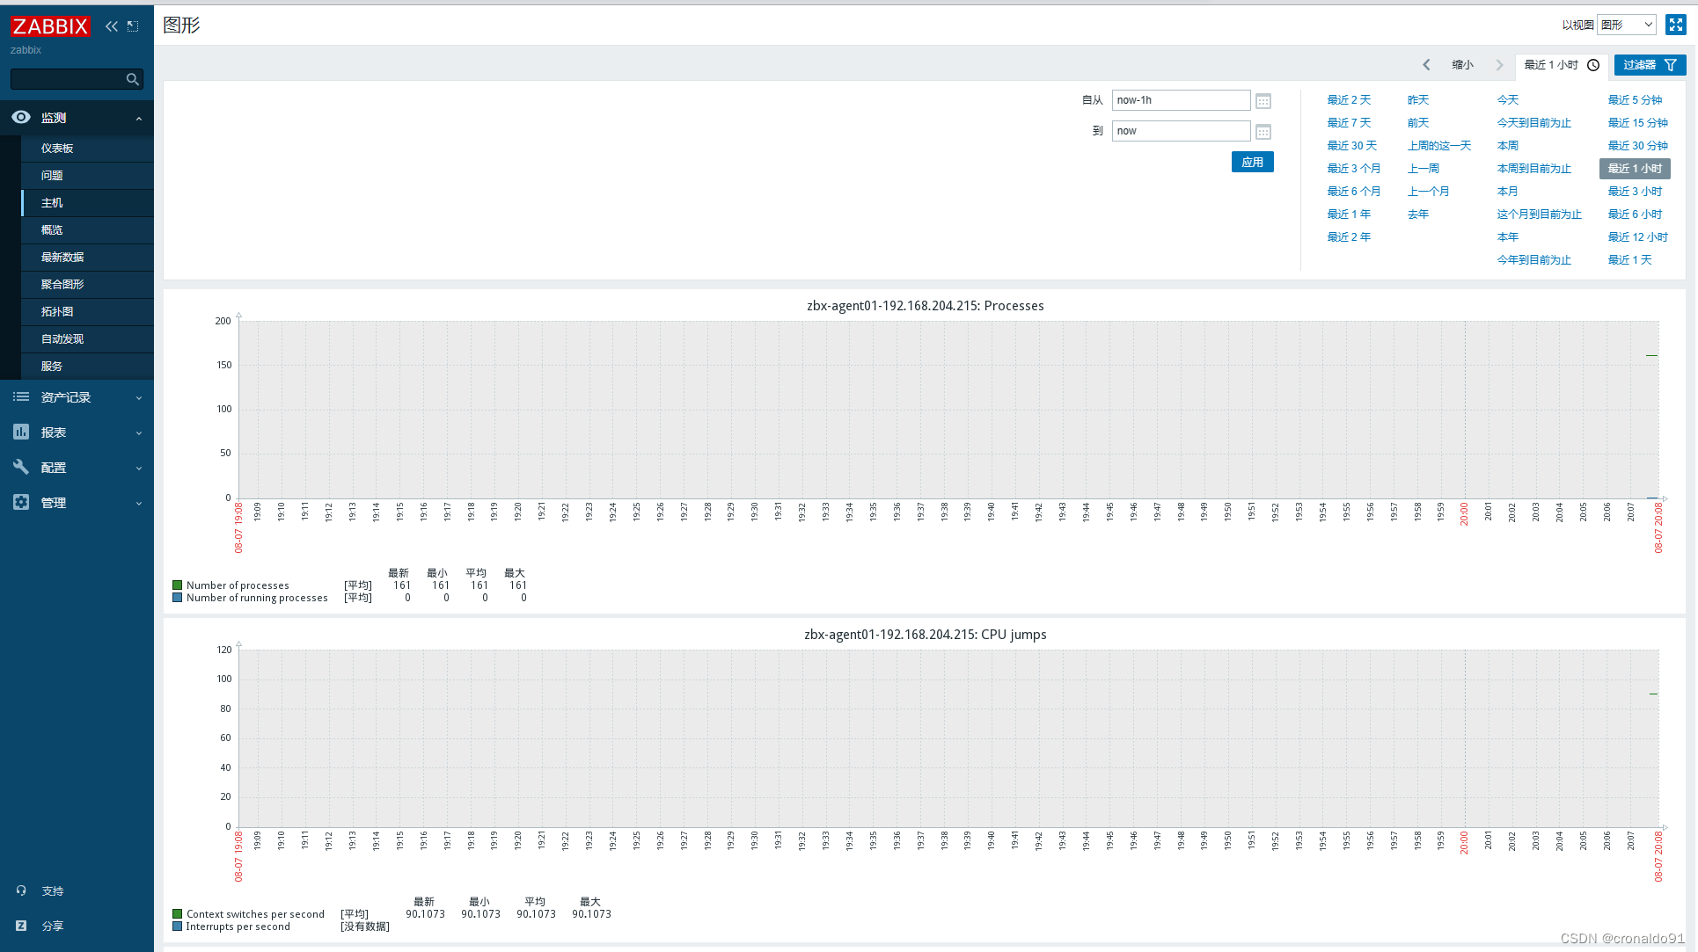Viewport: 1698px width, 952px height.
Task: Select 最近 30 天 time range
Action: 1352,146
